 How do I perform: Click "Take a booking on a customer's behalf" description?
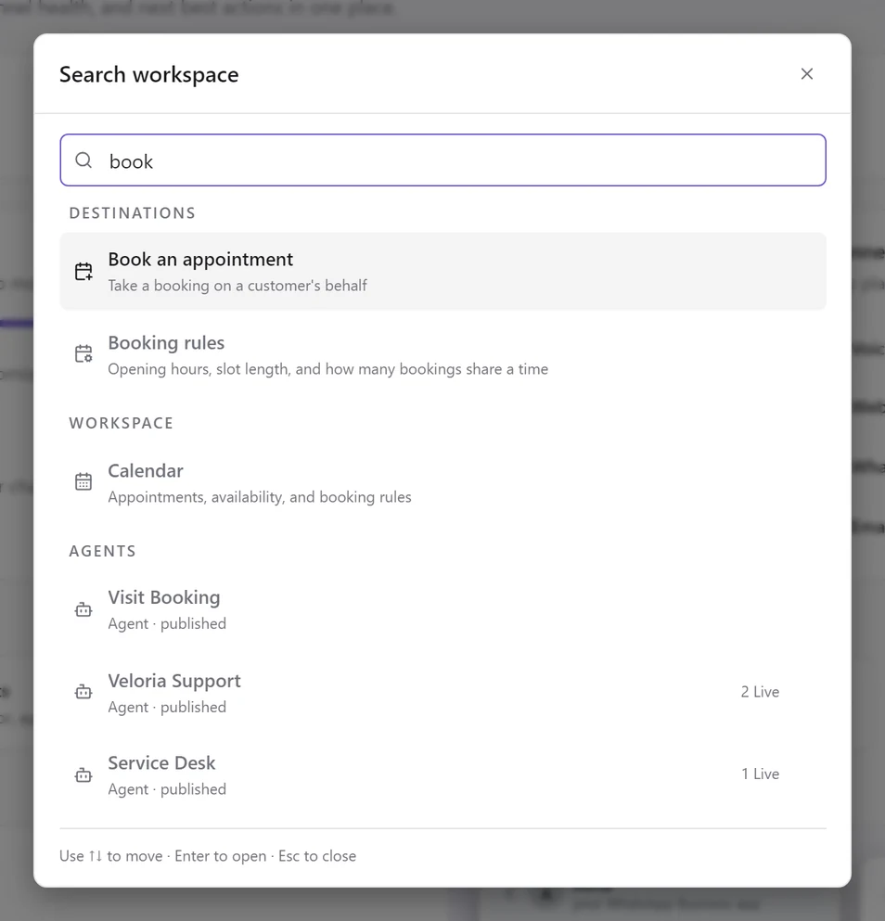(x=237, y=286)
